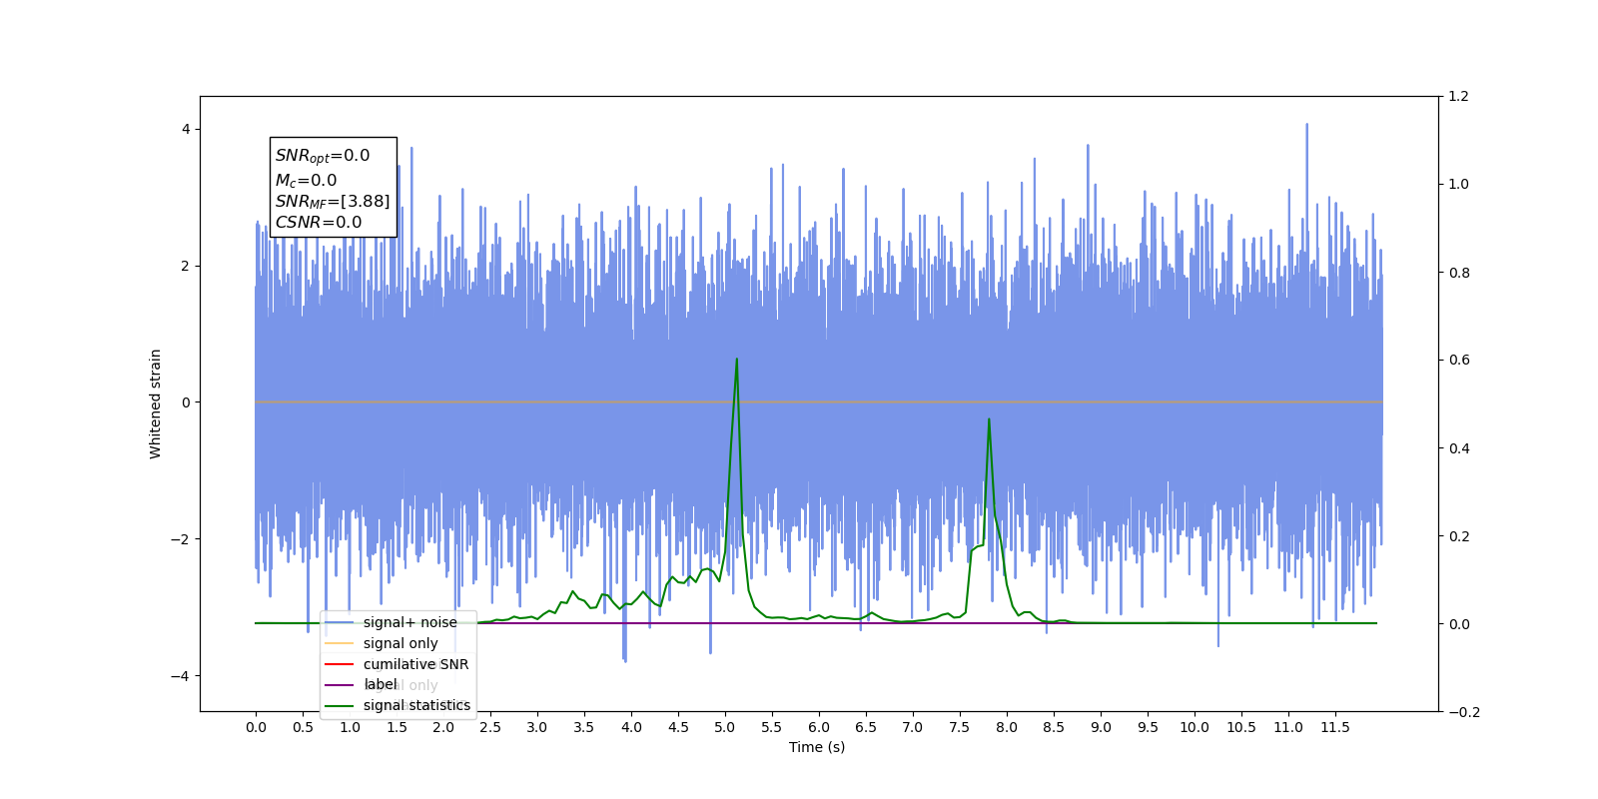Click the 'Whitened strain' y-axis label
Image resolution: width=1598 pixels, height=799 pixels.
pyautogui.click(x=155, y=403)
